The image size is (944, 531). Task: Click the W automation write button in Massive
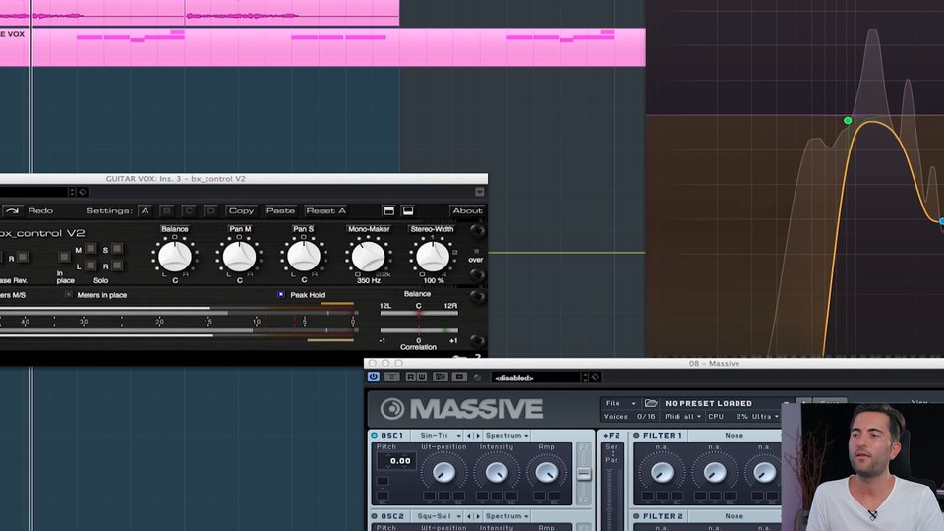pos(422,377)
